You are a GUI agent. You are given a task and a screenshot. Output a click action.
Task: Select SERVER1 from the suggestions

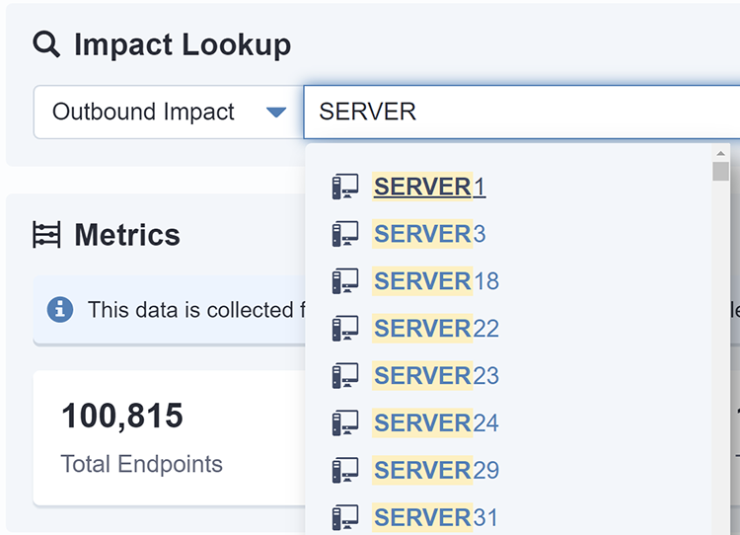tap(429, 187)
